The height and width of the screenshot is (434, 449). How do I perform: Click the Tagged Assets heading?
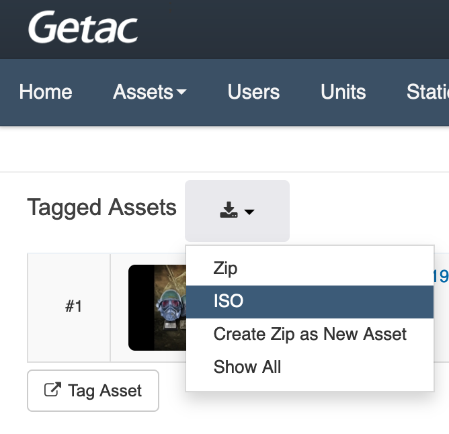[101, 208]
